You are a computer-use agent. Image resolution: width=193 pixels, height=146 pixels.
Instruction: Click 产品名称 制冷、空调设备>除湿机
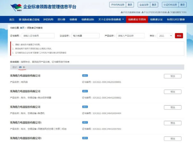27,113
